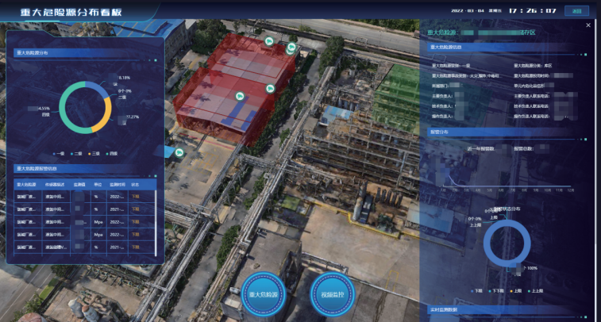Close the right hazard details panel
This screenshot has height=322, width=601.
588,25
